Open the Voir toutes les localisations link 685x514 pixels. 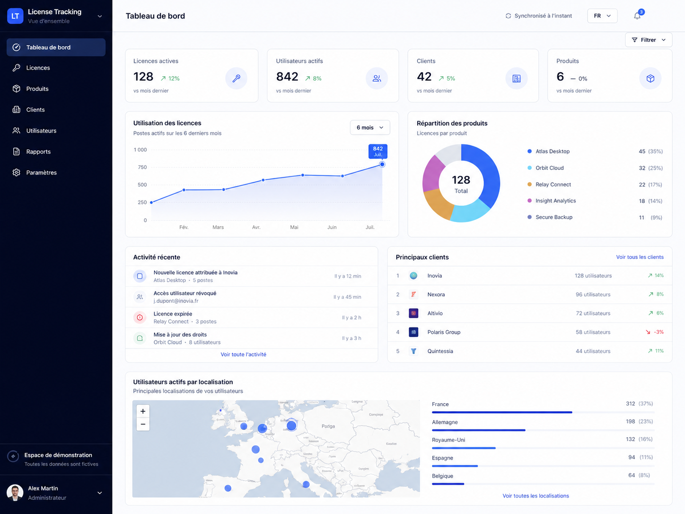click(x=536, y=496)
